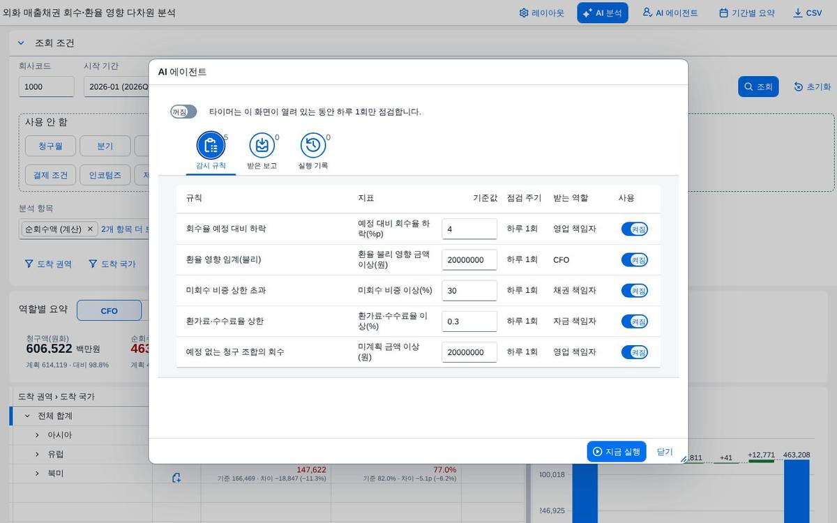Disable the 환율 영향 임계(불리) rule toggle

tap(635, 259)
